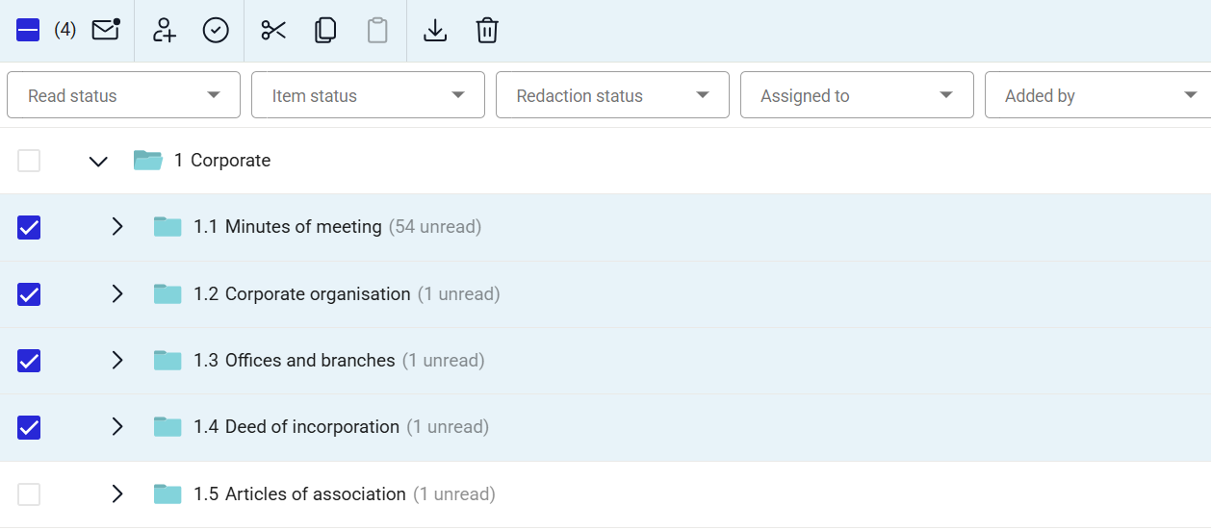Delete selected items with trash icon
Image resolution: width=1211 pixels, height=531 pixels.
pos(487,31)
